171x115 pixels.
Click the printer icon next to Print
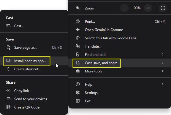point(78,21)
